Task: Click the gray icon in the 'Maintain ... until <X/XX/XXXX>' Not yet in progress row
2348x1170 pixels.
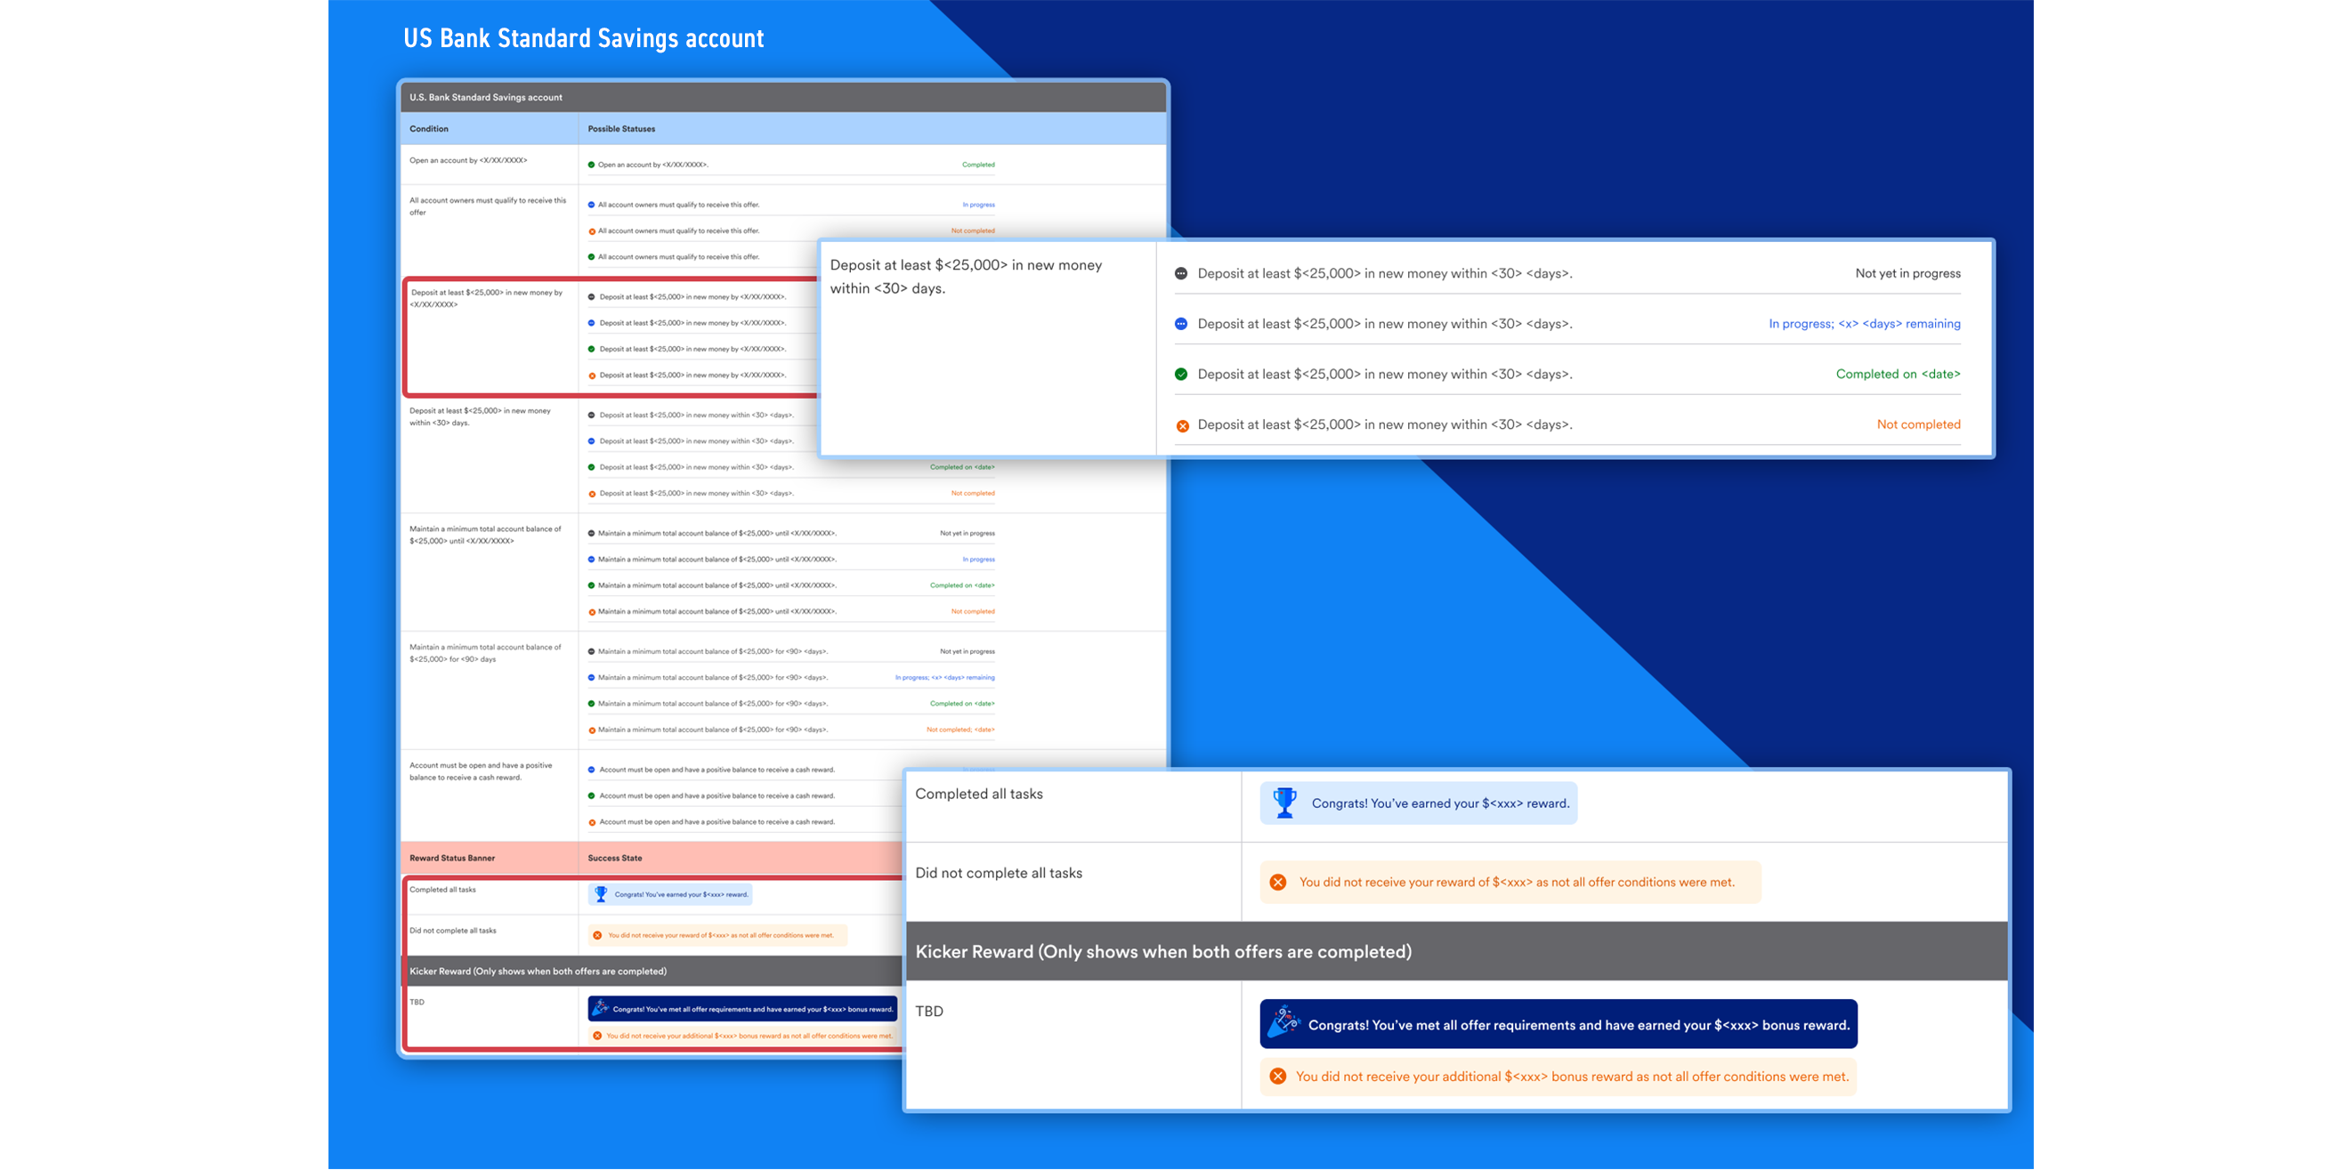Action: pos(592,534)
